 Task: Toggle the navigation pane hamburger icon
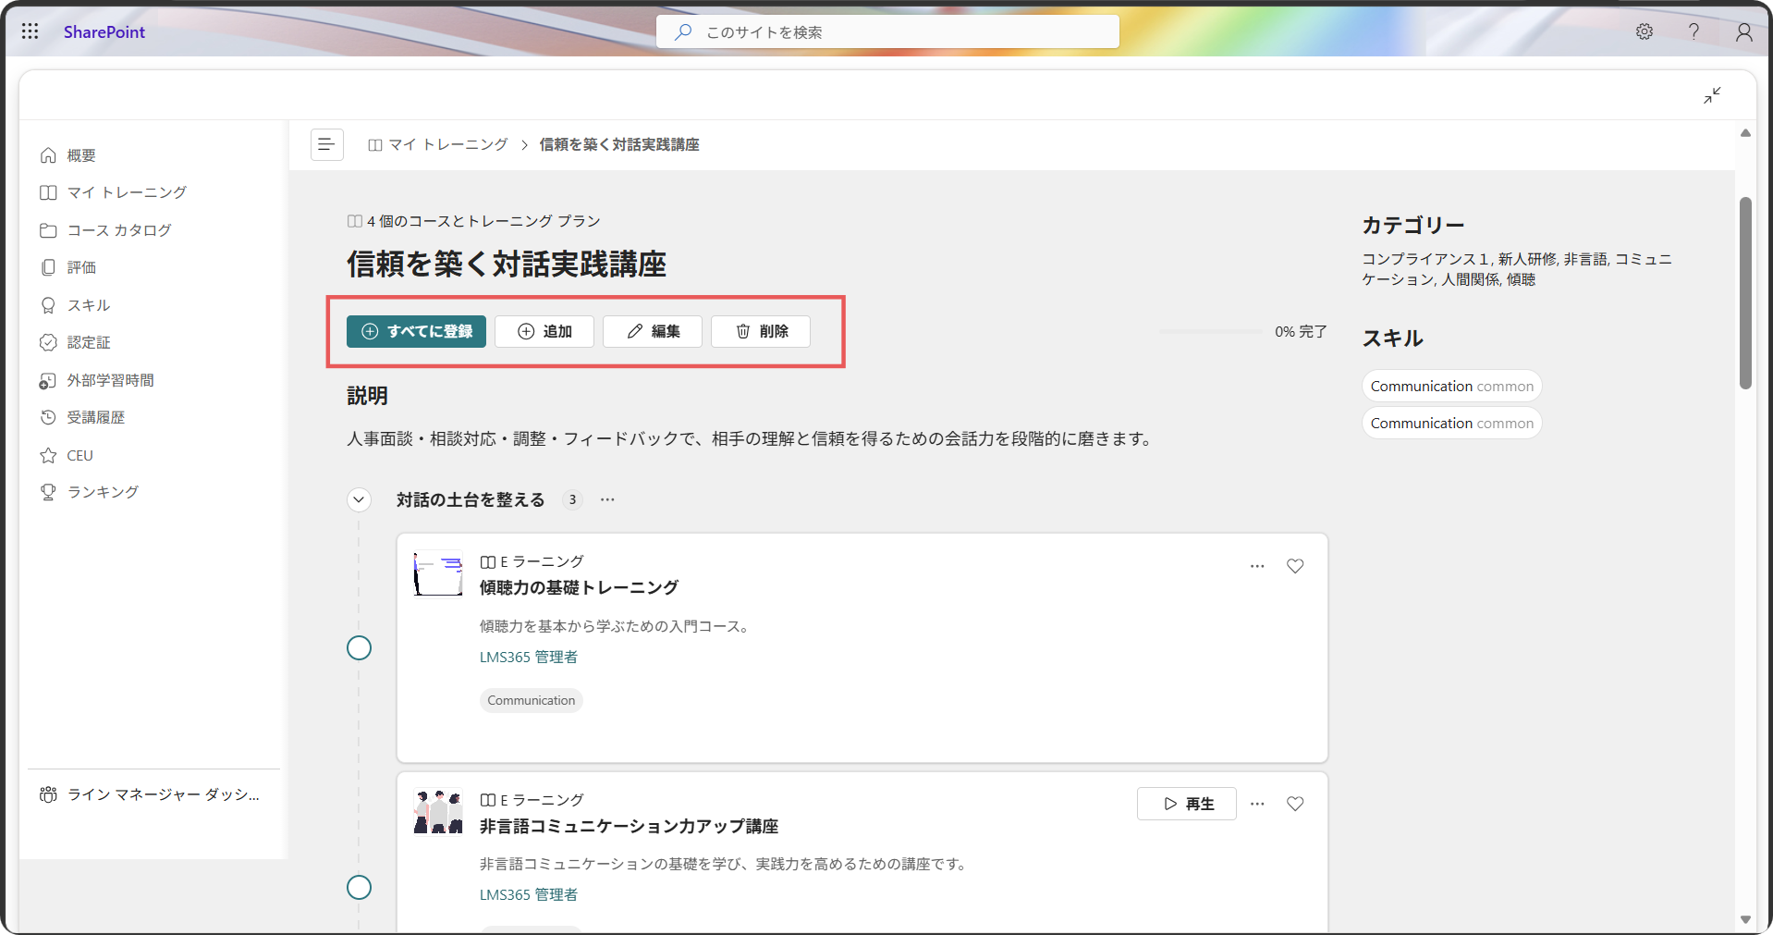point(327,144)
